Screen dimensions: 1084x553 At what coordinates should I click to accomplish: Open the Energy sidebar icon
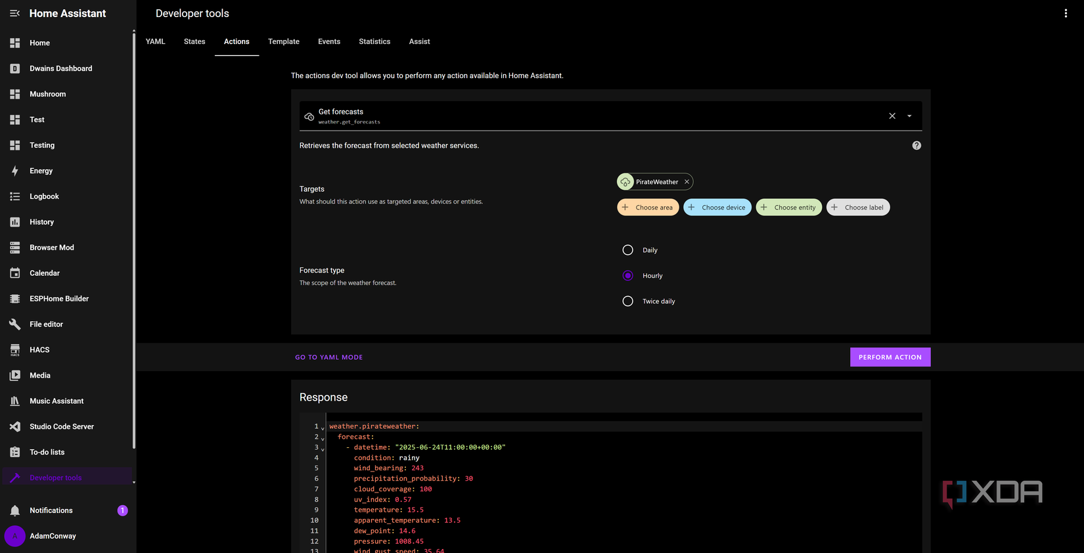click(x=14, y=171)
